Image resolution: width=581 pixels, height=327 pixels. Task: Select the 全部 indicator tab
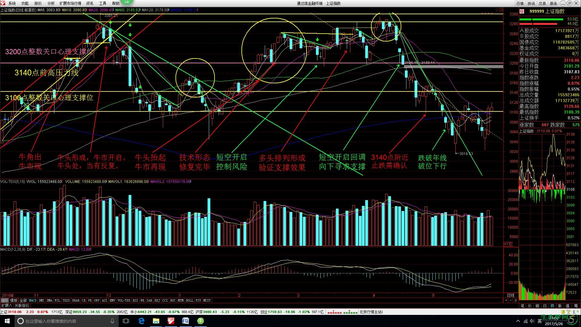coord(23,300)
